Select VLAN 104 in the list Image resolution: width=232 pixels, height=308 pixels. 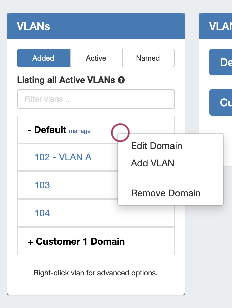pos(42,213)
